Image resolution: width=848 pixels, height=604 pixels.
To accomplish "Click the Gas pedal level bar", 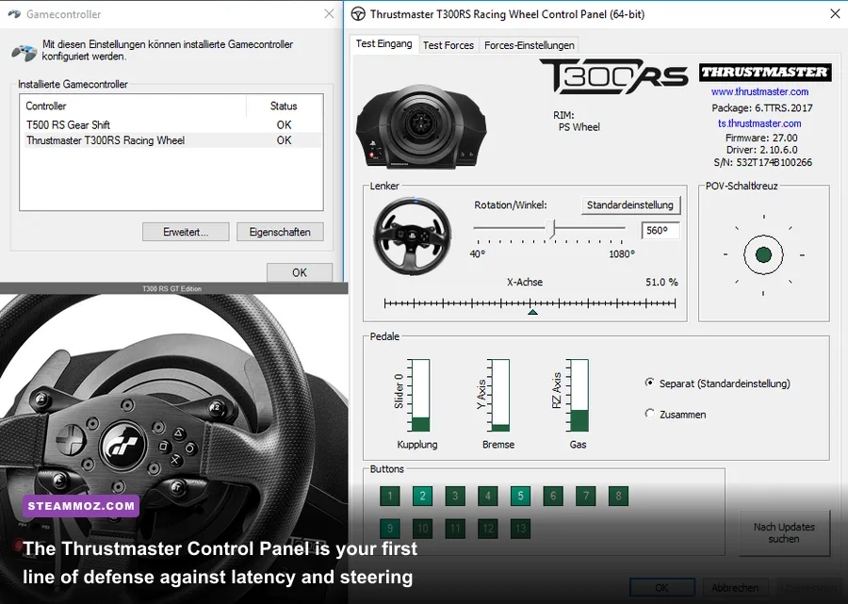I will pos(579,395).
